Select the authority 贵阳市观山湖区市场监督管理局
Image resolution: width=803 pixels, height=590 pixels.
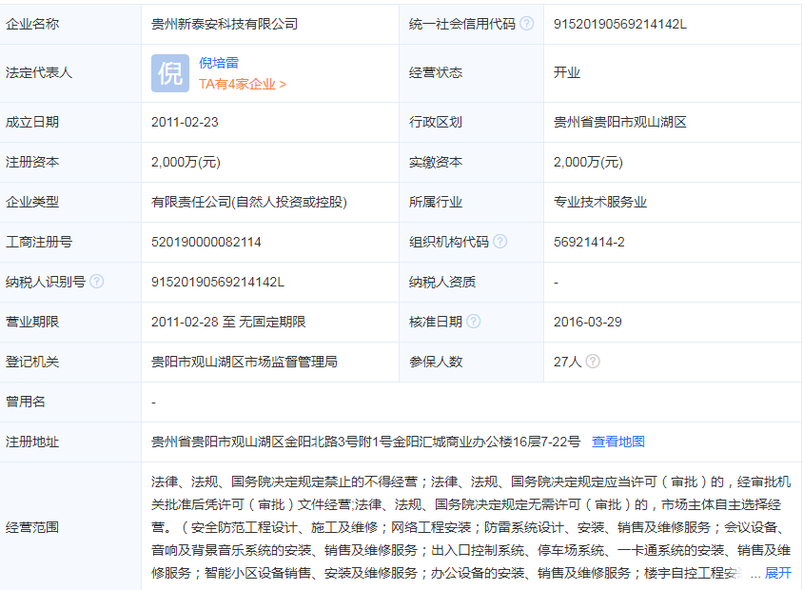click(x=245, y=363)
